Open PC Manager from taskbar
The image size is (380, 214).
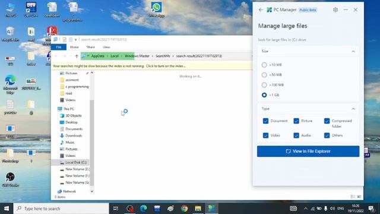coord(212,209)
